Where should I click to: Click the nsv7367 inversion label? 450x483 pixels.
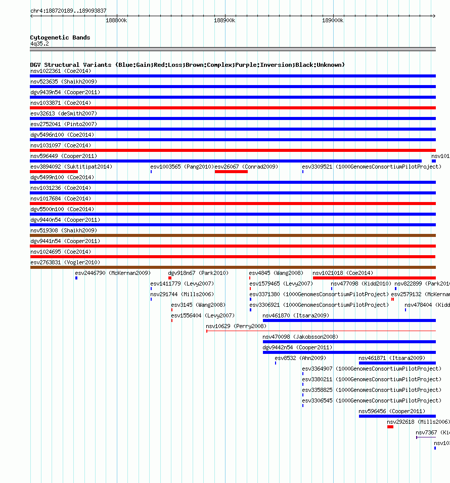pyautogui.click(x=433, y=432)
